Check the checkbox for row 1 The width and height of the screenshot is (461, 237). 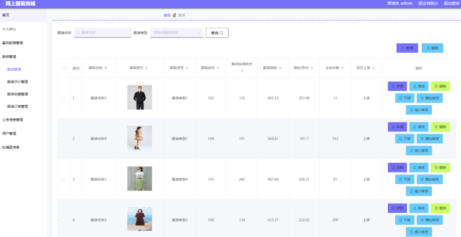pyautogui.click(x=63, y=98)
